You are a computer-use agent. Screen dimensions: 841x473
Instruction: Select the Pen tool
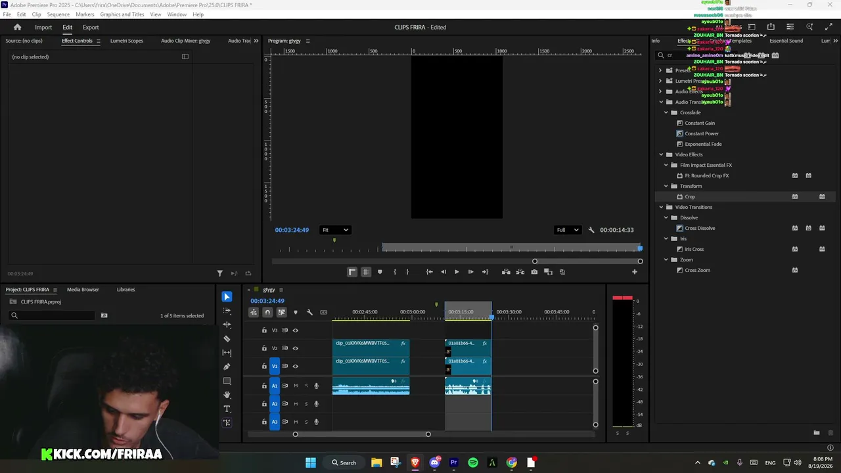(227, 367)
